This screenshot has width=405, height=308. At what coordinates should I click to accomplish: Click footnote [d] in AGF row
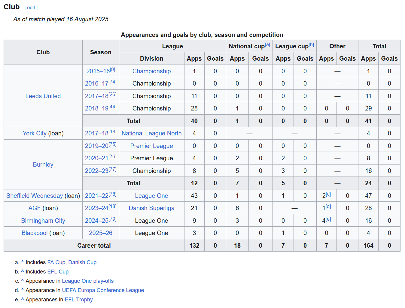(328, 207)
